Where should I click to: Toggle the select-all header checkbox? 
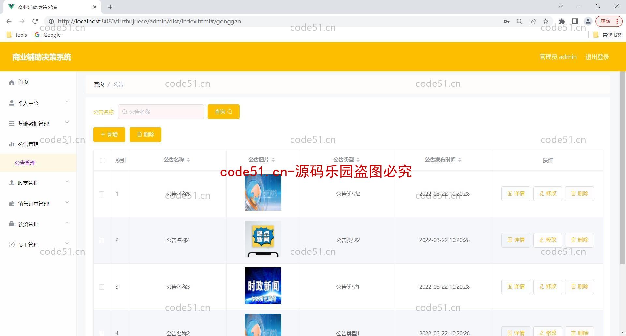click(x=102, y=160)
